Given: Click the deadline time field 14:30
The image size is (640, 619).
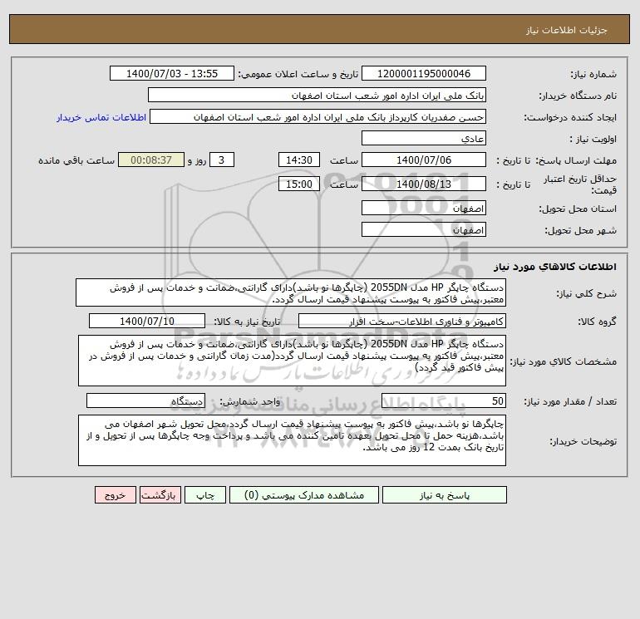Looking at the screenshot, I should point(298,160).
